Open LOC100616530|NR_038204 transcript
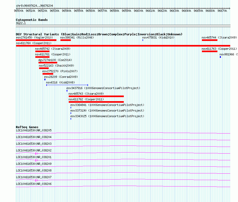238x202 pixels. (34, 137)
